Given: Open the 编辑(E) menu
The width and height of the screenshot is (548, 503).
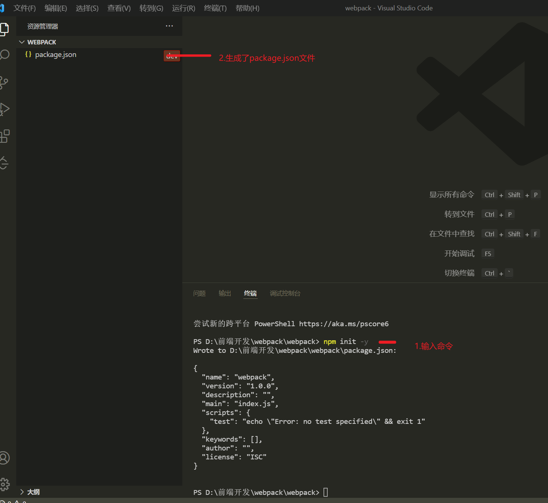Looking at the screenshot, I should tap(55, 8).
